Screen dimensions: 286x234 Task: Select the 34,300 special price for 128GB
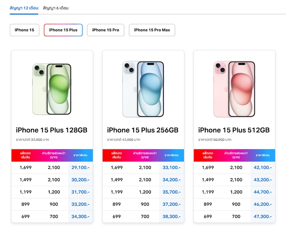coord(80,217)
